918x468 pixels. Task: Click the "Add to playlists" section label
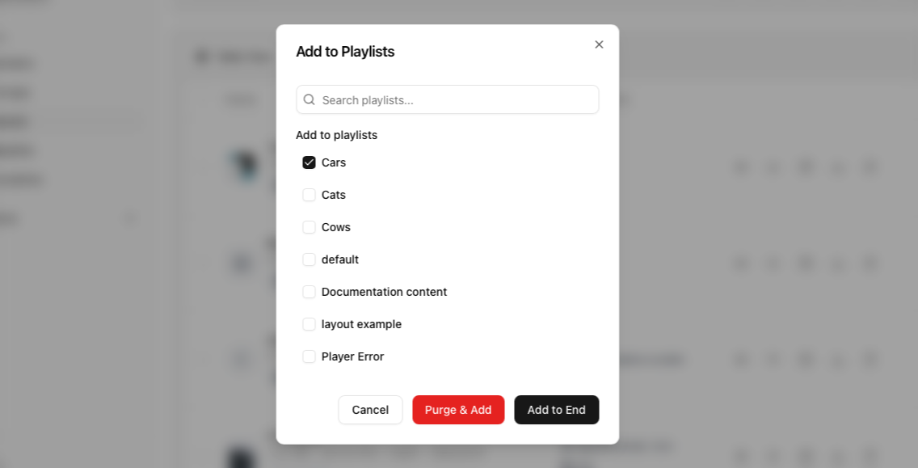(336, 135)
